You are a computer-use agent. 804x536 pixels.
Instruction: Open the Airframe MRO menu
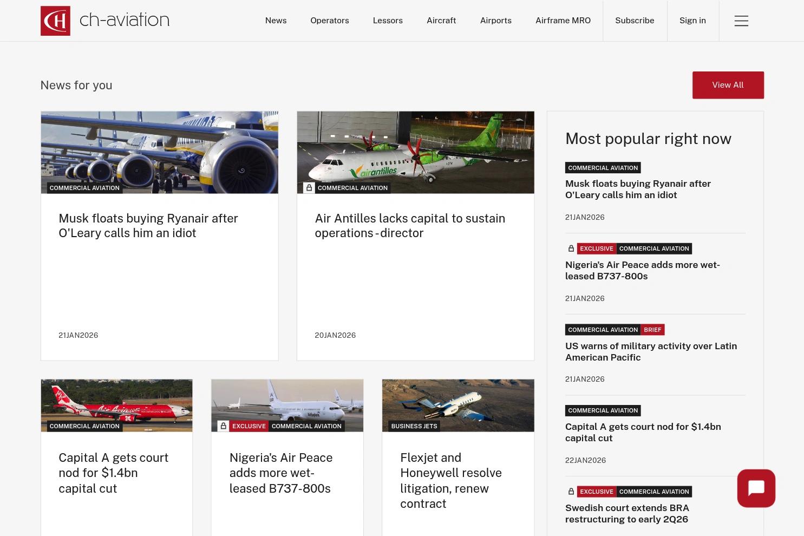pyautogui.click(x=563, y=21)
